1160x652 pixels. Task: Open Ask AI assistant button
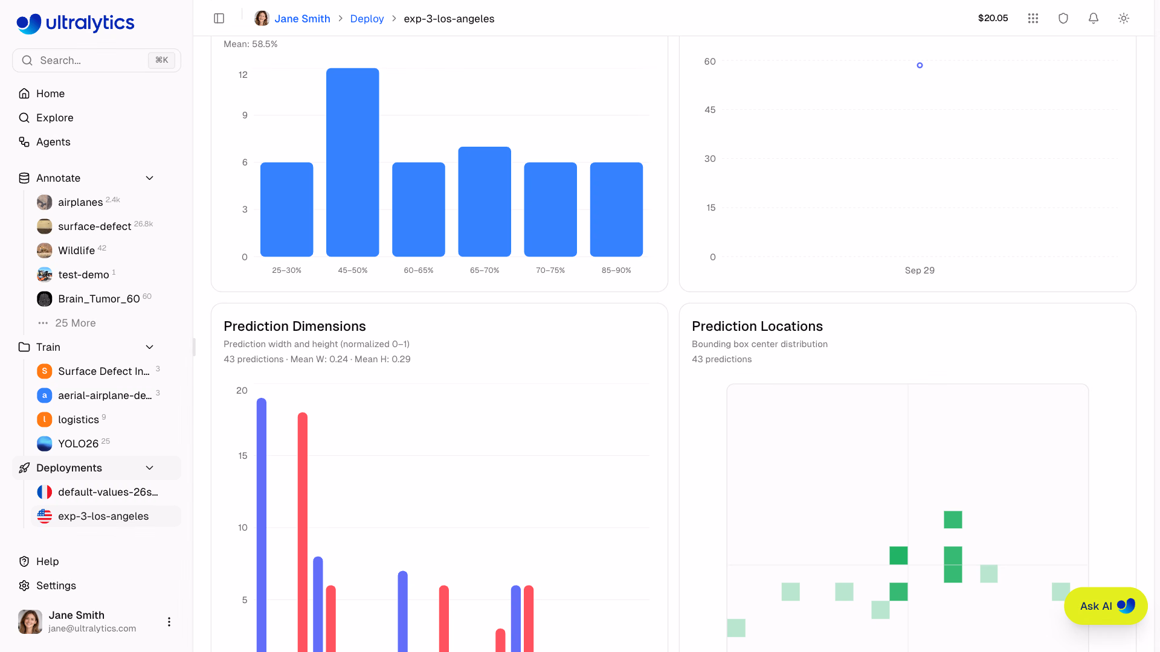point(1106,606)
